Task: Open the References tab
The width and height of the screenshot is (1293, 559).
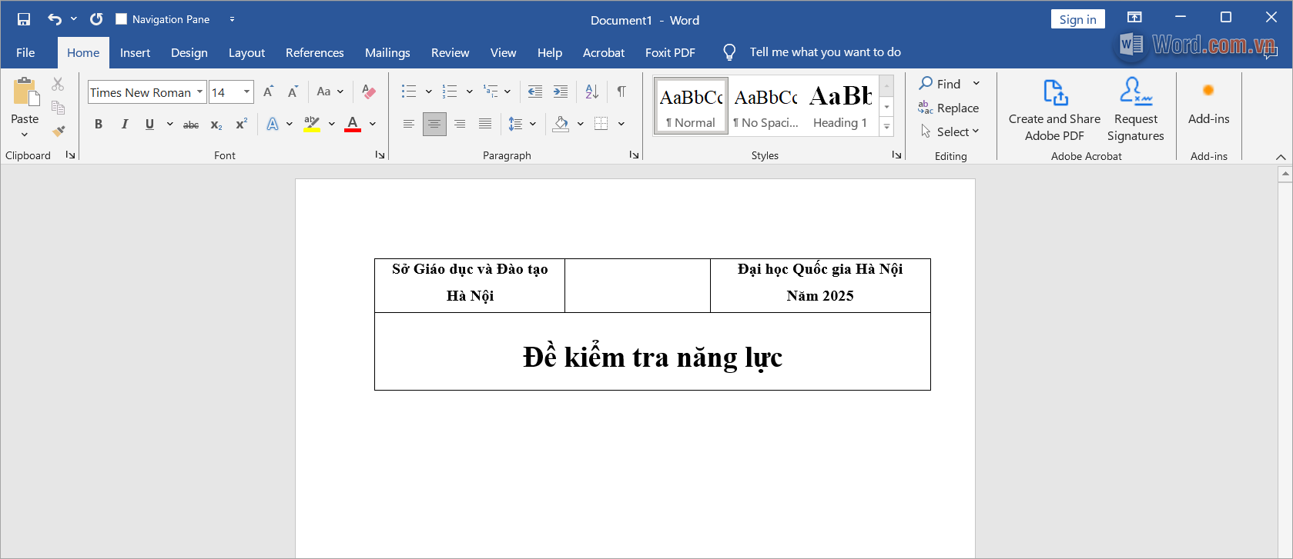Action: (314, 52)
